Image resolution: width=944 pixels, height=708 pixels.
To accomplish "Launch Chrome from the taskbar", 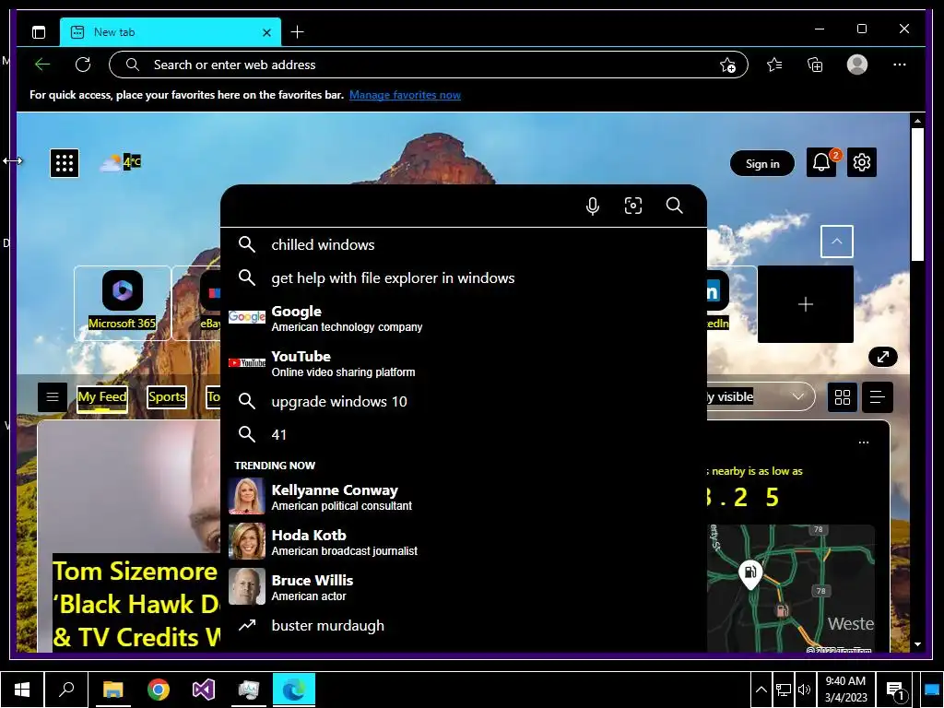I will [x=159, y=690].
